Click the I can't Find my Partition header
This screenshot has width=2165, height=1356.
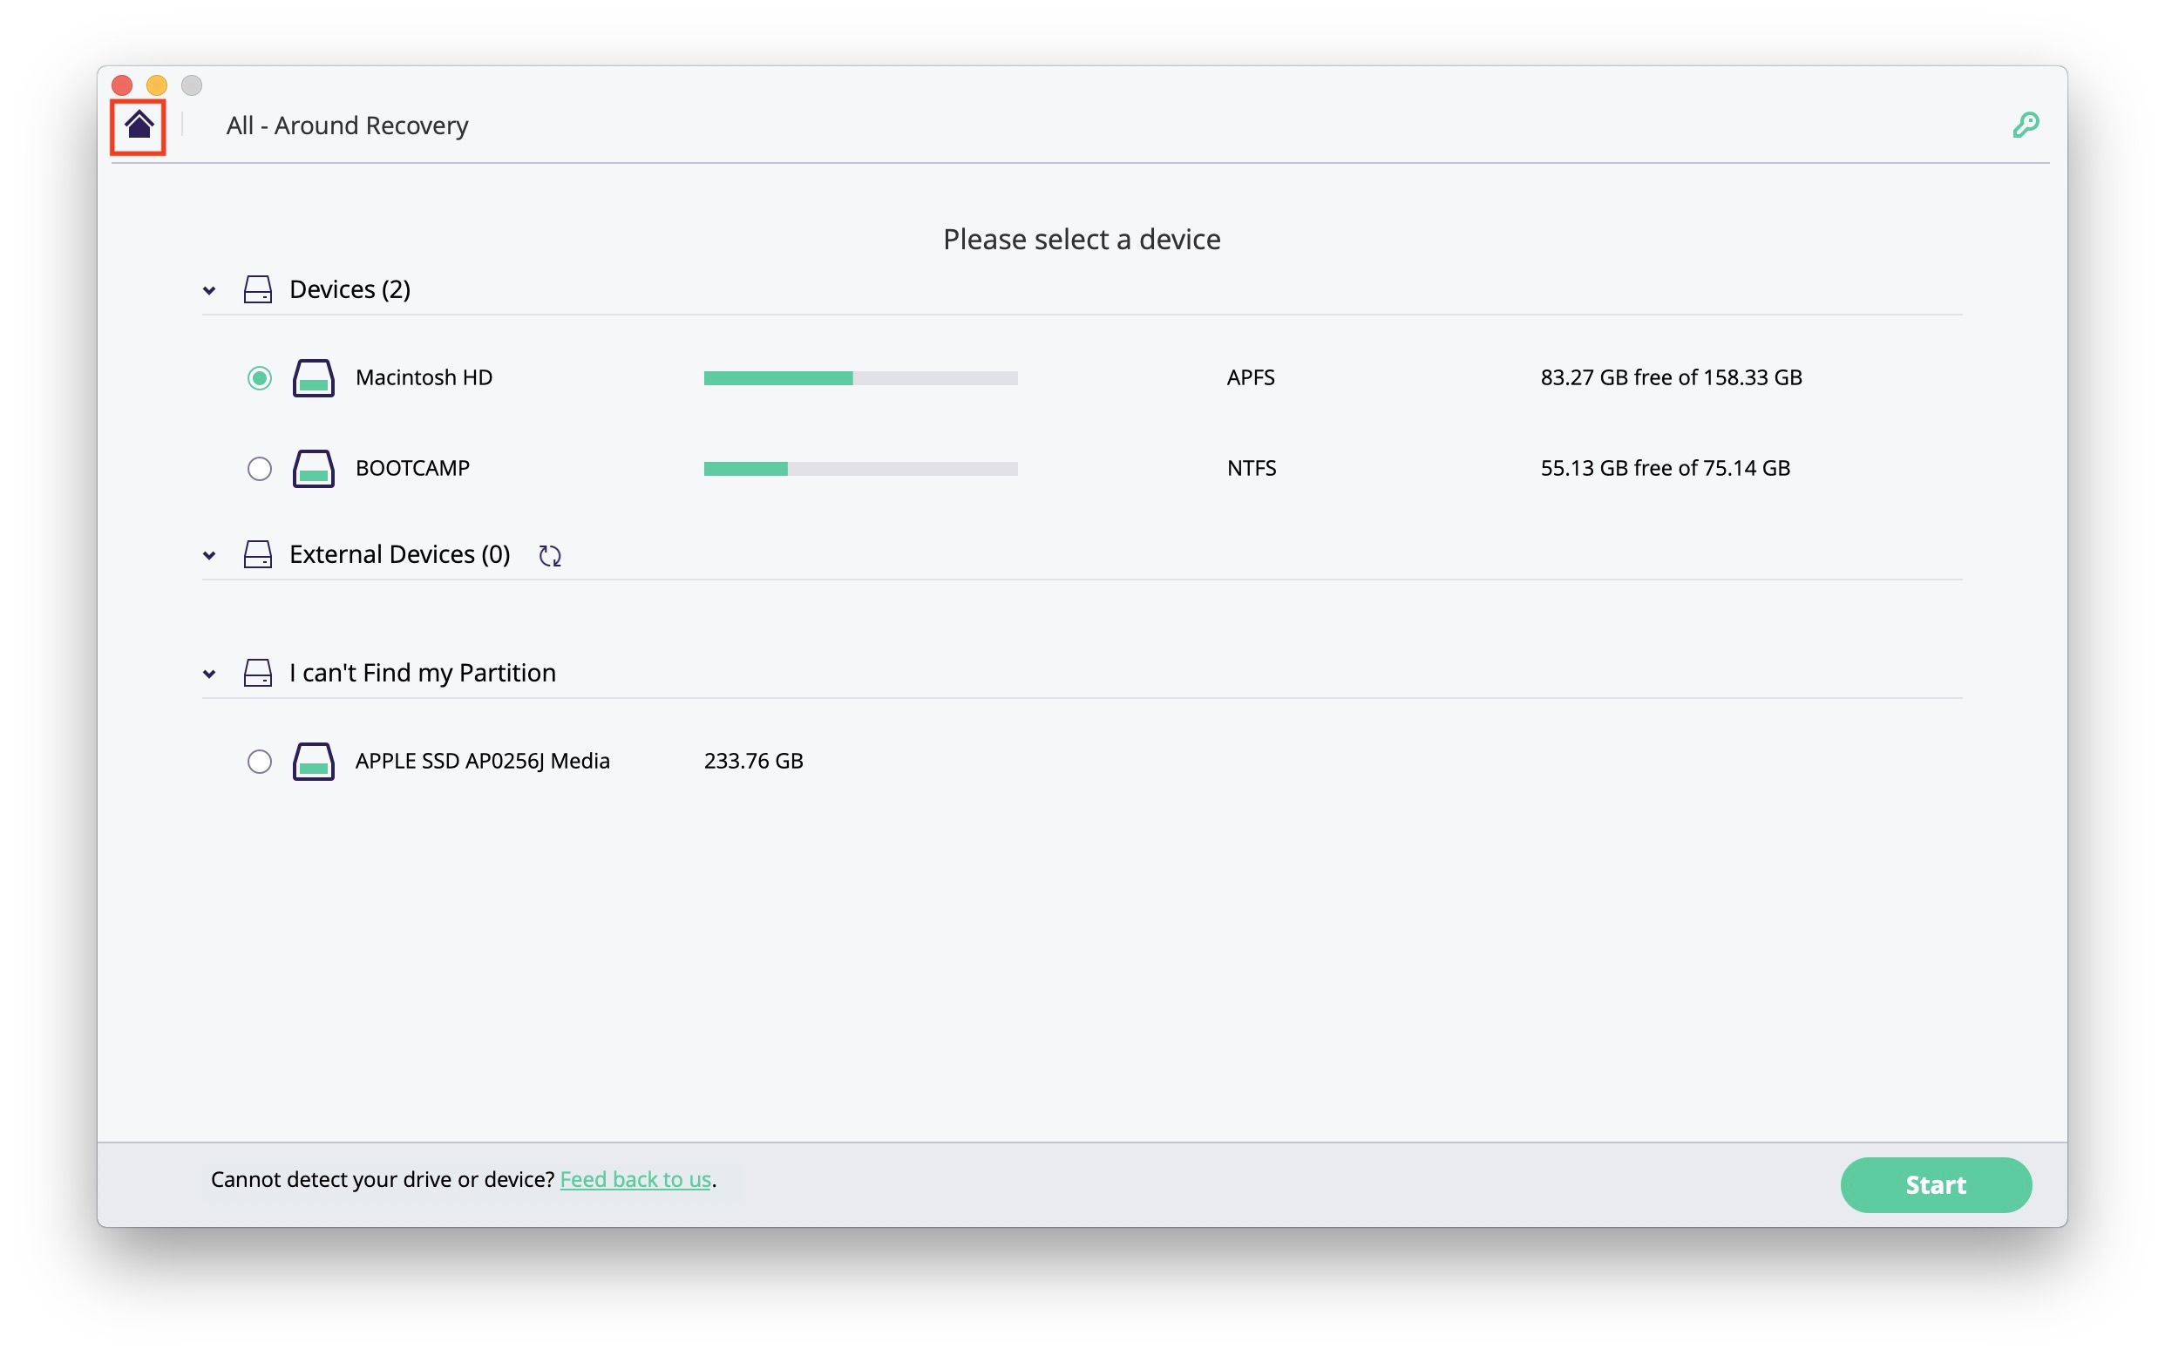[422, 673]
